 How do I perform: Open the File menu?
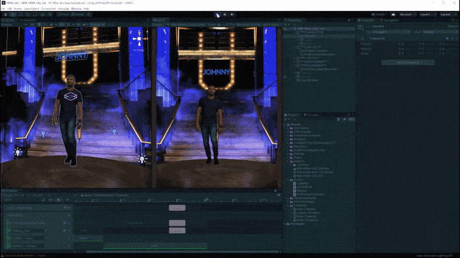(x=3, y=9)
